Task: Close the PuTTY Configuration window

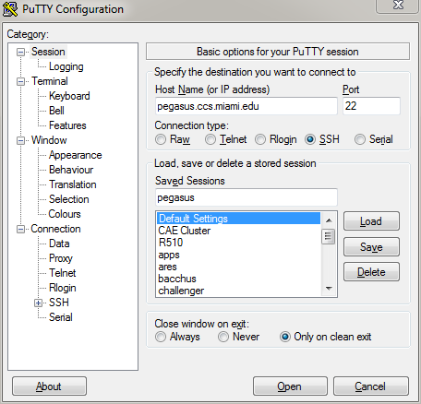Action: (398, 6)
